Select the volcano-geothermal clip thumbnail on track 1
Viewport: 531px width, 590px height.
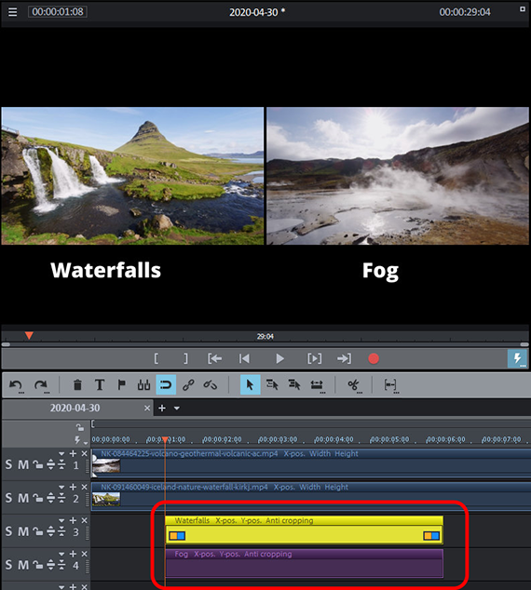106,466
